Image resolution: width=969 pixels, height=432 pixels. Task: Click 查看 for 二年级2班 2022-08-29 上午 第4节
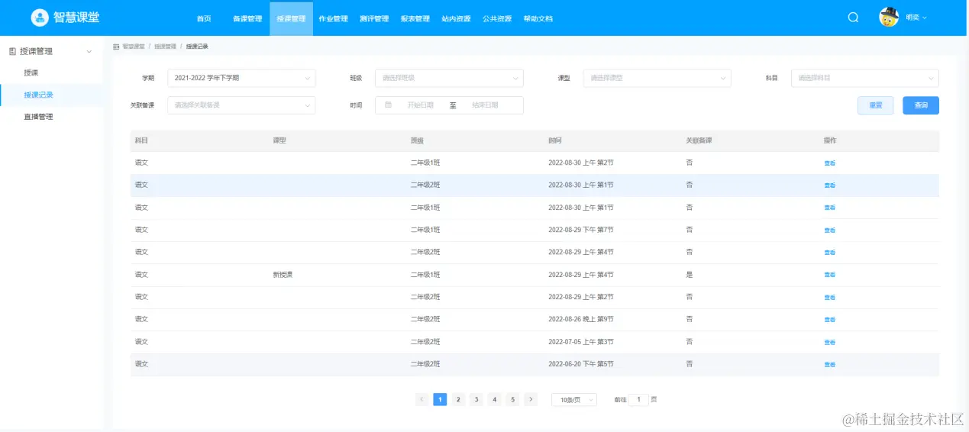[x=830, y=253]
